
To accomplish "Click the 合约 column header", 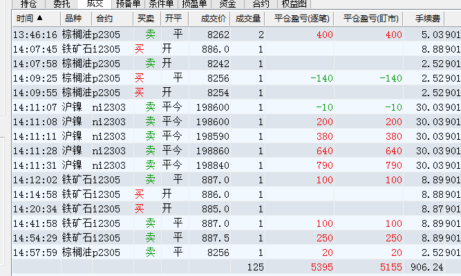I will coord(112,19).
